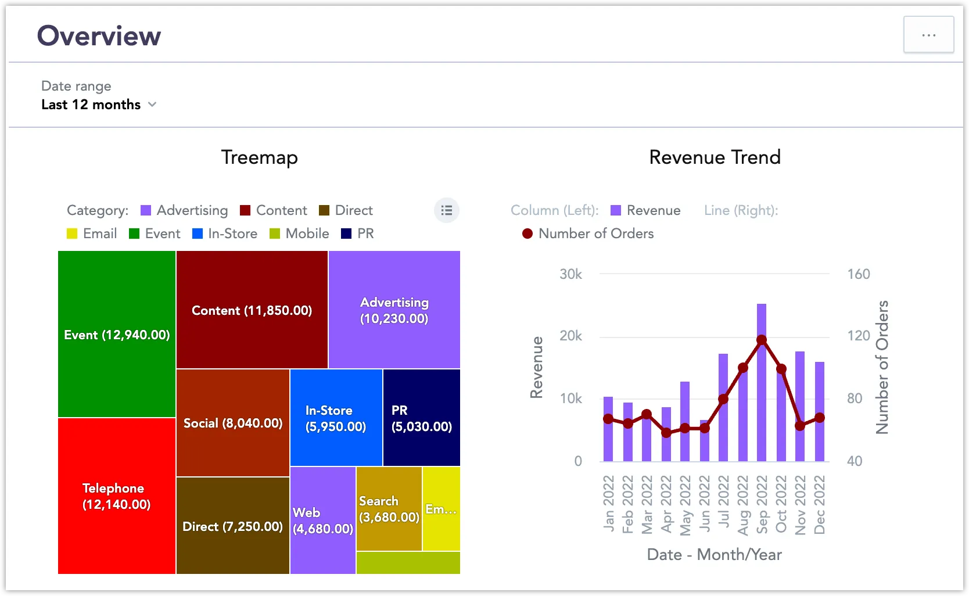Click the Social segment of the treemap
Screen dimensions: 969x596
(x=232, y=423)
